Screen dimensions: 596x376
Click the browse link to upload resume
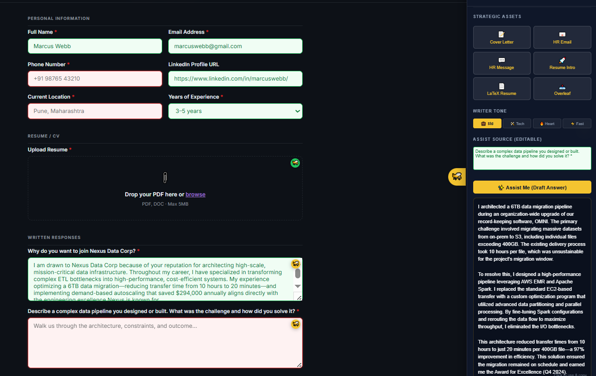[x=196, y=194]
